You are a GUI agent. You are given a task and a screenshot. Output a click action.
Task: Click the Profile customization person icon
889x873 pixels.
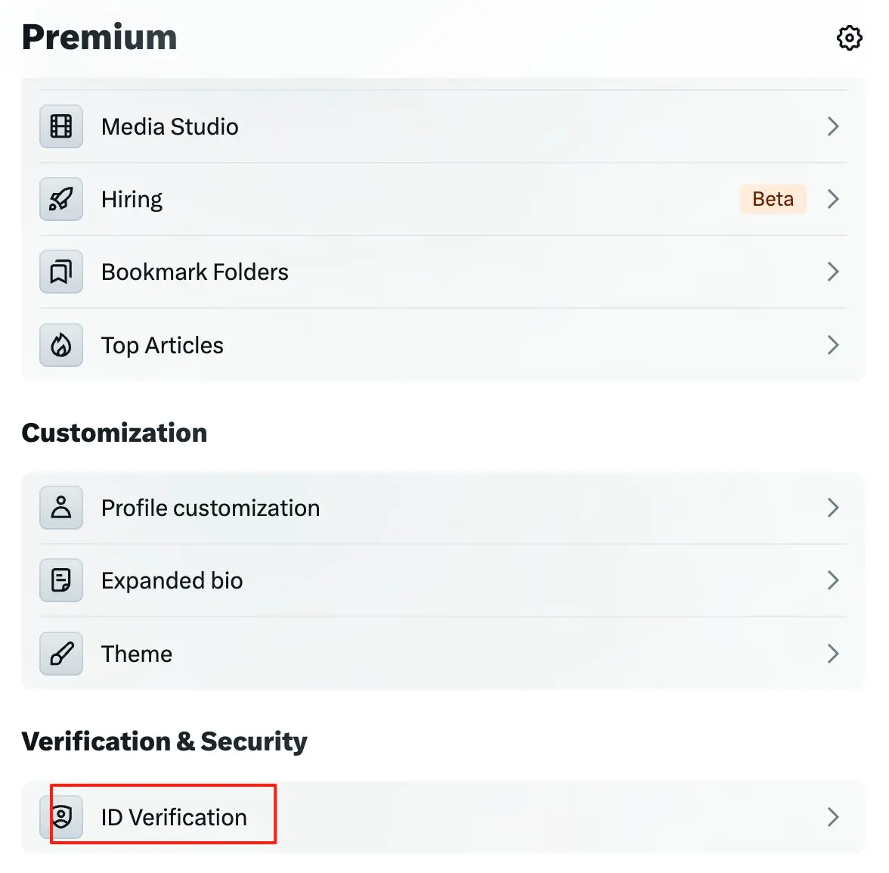(61, 508)
